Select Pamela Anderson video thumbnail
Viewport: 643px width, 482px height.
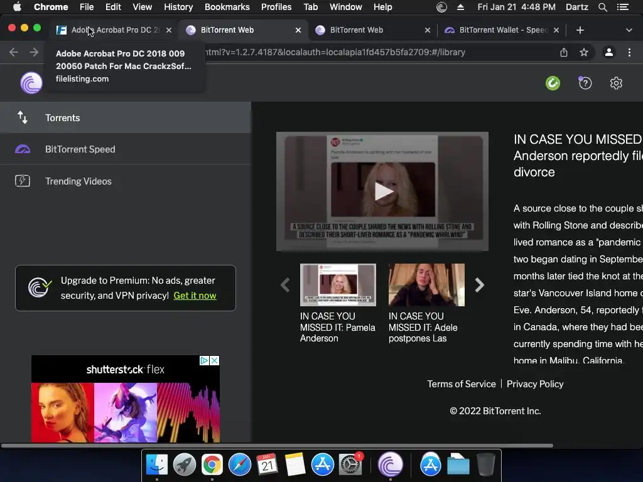[338, 285]
